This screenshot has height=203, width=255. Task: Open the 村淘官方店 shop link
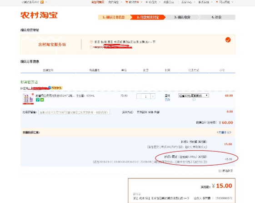29,82
